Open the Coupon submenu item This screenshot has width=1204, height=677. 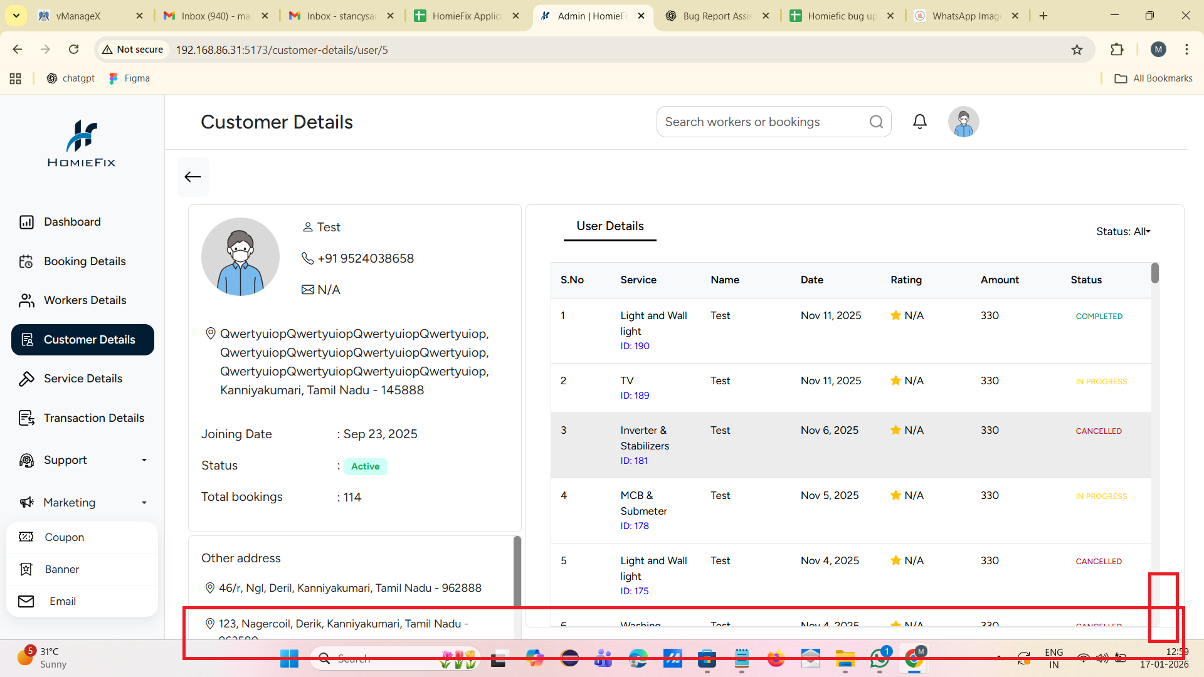(64, 537)
